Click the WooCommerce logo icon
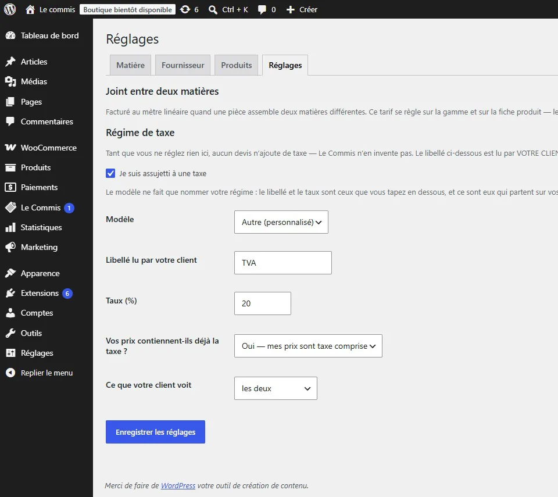 (10, 148)
